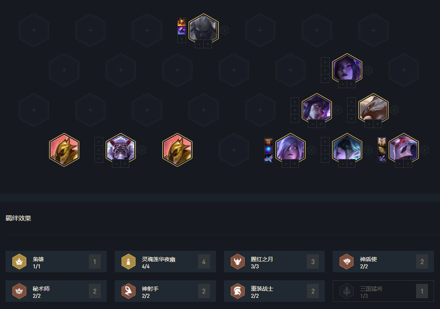Click the fiery orange item on top champion
The height and width of the screenshot is (309, 440).
click(x=182, y=22)
